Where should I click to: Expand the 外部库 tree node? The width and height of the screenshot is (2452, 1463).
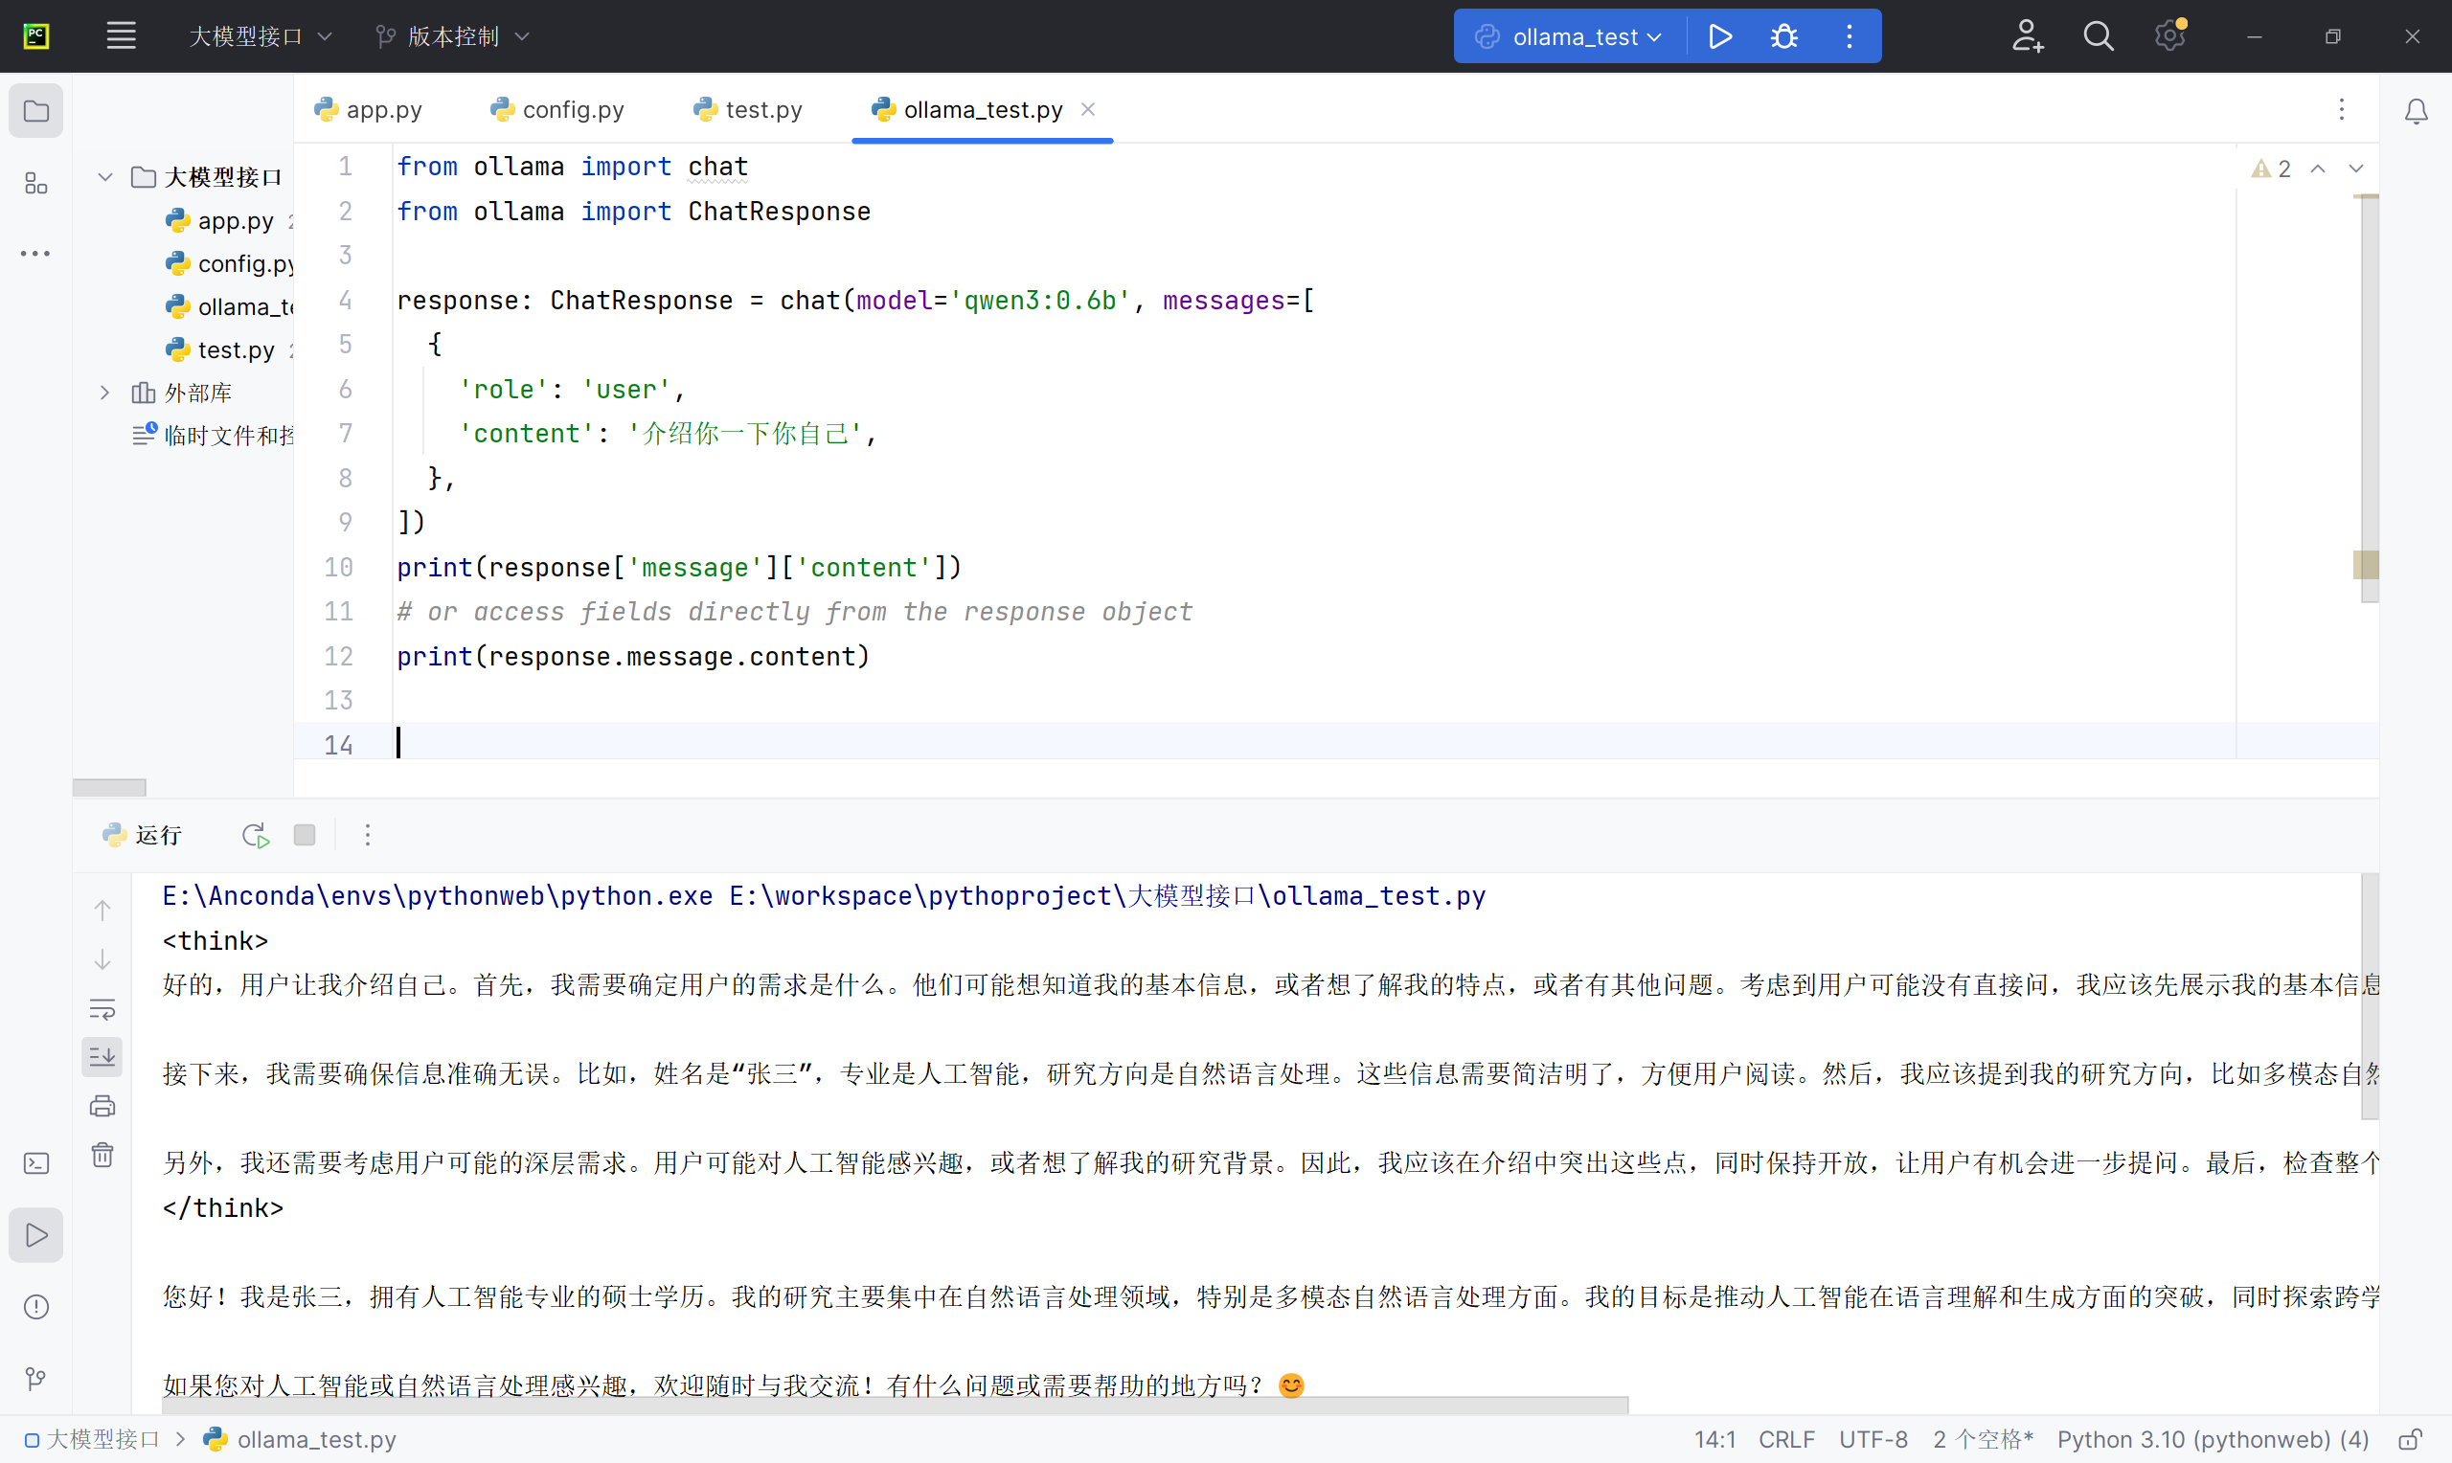tap(104, 393)
